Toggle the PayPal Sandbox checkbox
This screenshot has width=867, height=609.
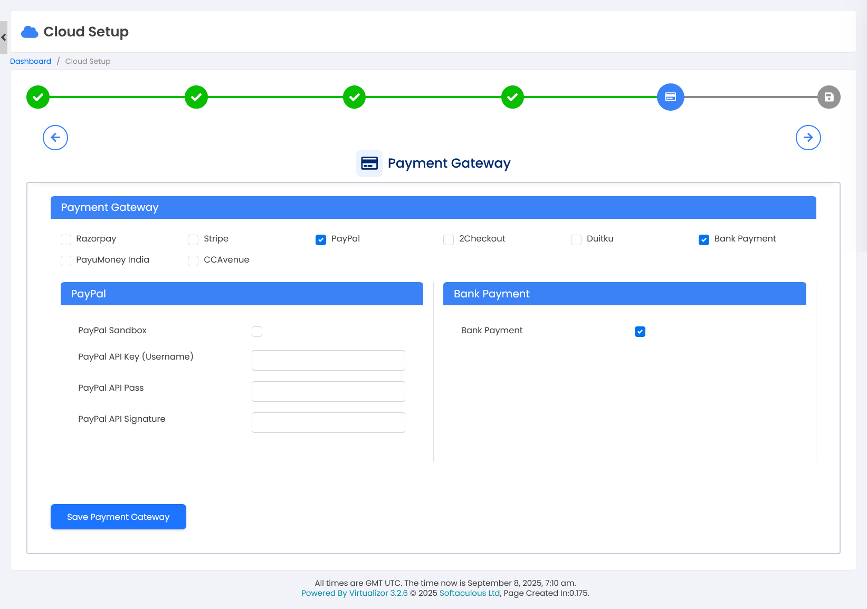click(x=257, y=332)
